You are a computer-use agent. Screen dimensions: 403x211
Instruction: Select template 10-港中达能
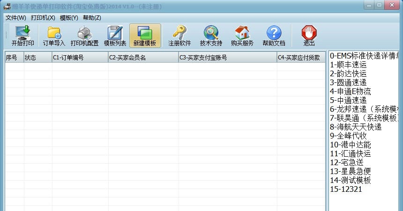point(351,145)
